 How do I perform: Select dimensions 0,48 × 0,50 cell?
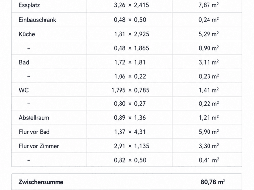[130, 20]
